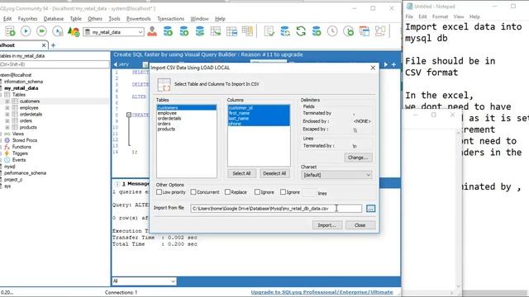The height and width of the screenshot is (297, 529).
Task: Select last_name in the Columns list
Action: tap(239, 118)
